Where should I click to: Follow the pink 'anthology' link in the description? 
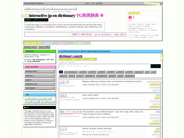click(47, 25)
